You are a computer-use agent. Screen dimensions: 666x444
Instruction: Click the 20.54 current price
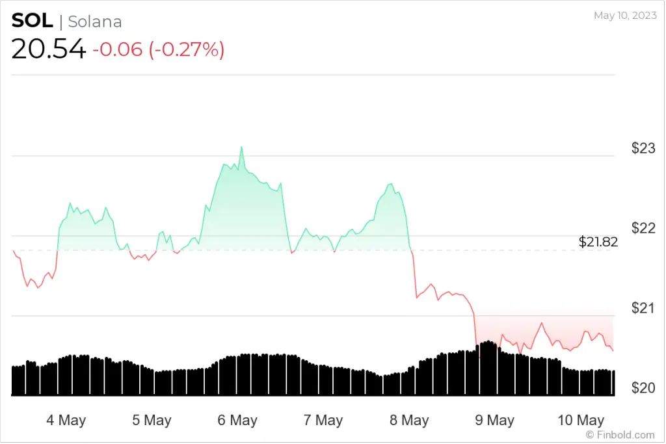click(x=48, y=49)
